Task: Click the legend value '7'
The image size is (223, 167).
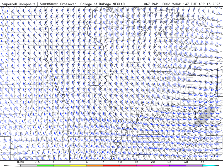Action: 103,162
